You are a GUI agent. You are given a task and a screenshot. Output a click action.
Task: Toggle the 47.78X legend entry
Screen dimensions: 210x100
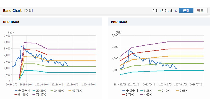pos(75,91)
